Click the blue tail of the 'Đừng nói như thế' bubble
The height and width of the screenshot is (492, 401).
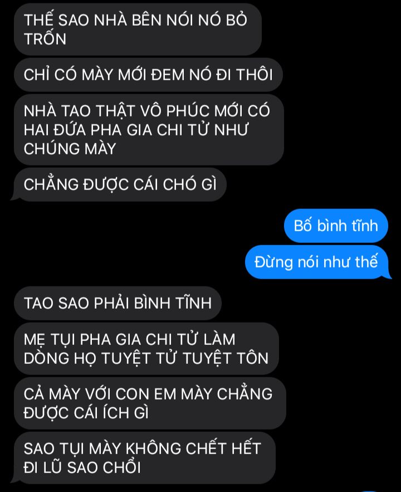click(388, 275)
